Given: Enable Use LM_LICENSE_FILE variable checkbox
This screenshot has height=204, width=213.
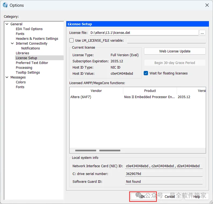Looking at the screenshot, I should pos(71,40).
